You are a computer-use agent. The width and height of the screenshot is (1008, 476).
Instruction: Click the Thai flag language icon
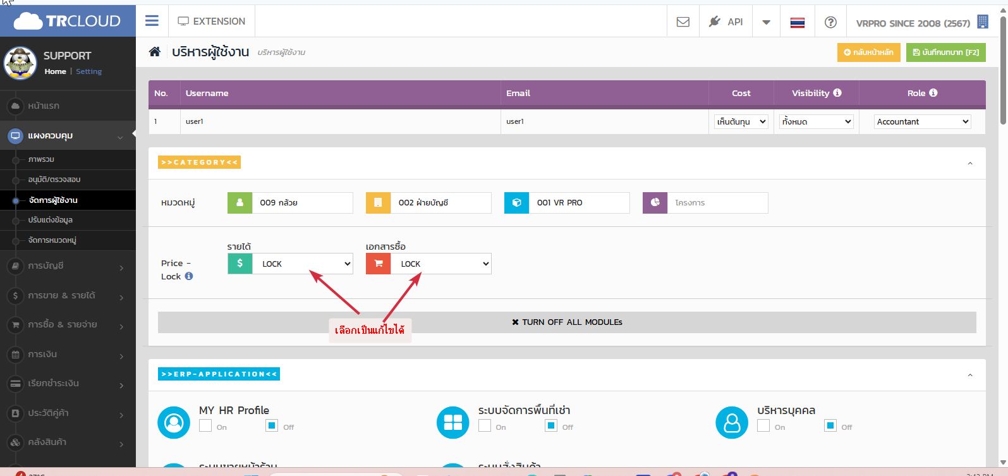pyautogui.click(x=797, y=23)
